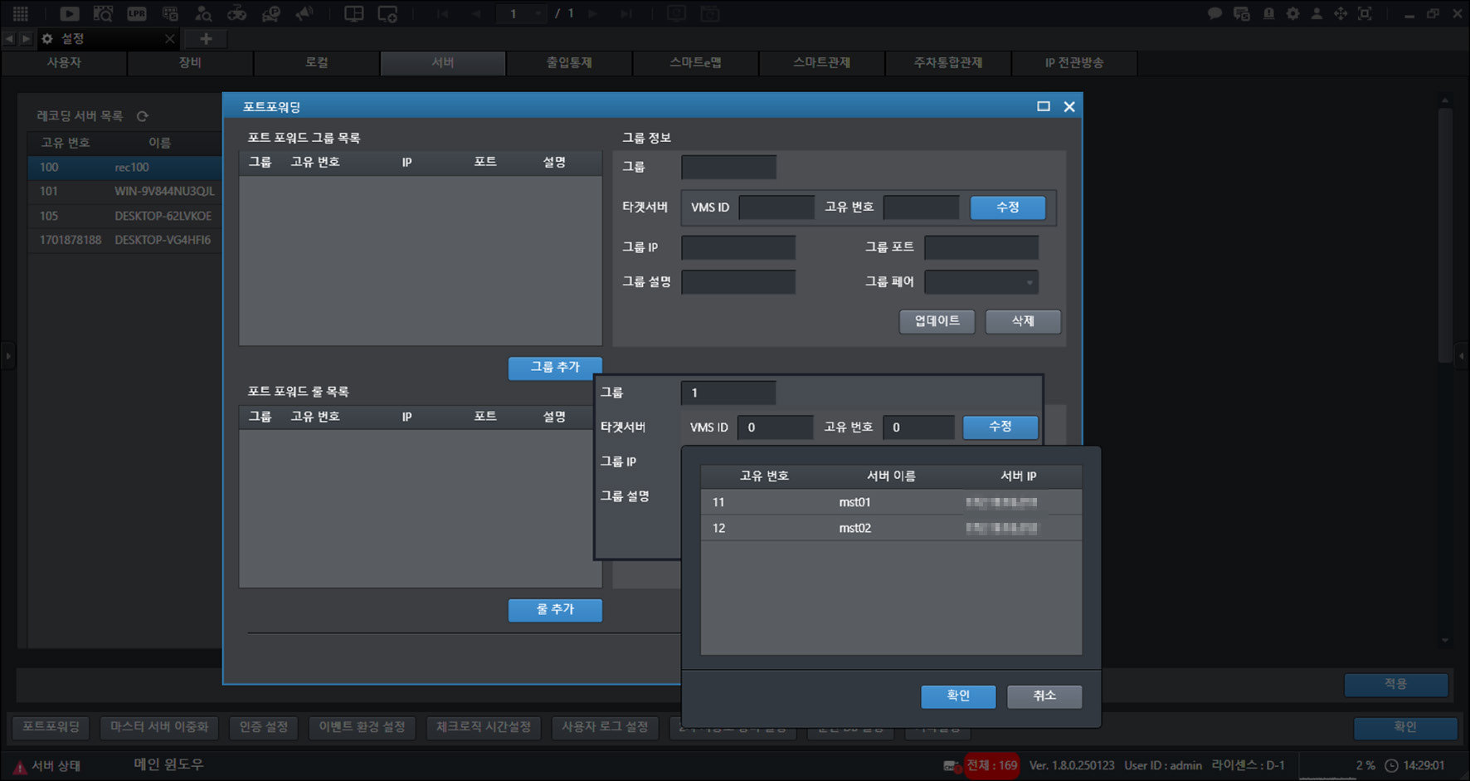Confirm server selection with blue 확인 button
The width and height of the screenshot is (1470, 781).
958,696
